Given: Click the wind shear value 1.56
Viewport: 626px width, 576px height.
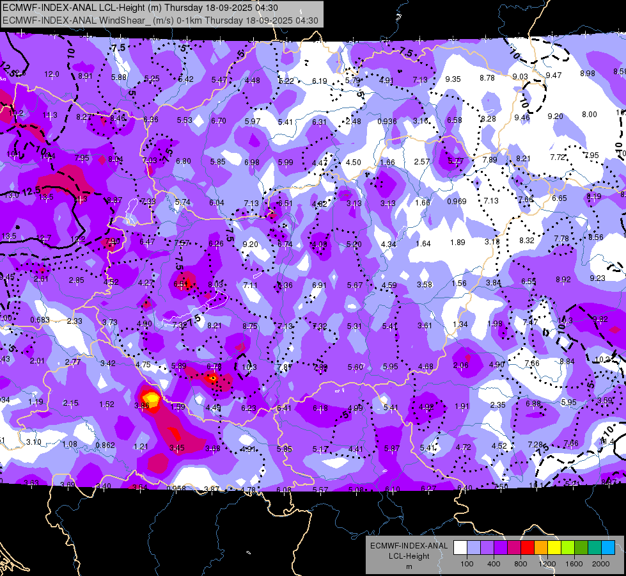Looking at the screenshot, I should (459, 283).
